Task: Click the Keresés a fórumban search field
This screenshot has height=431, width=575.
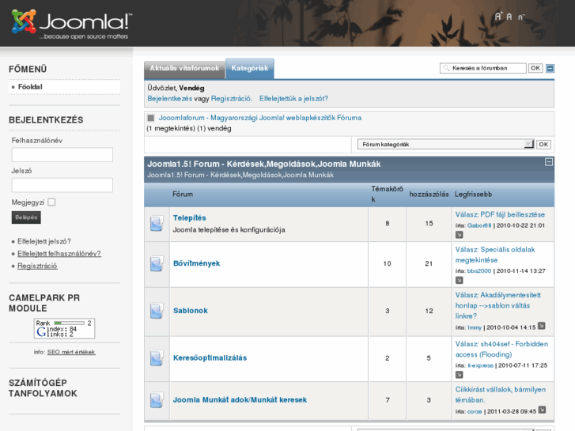Action: (483, 68)
